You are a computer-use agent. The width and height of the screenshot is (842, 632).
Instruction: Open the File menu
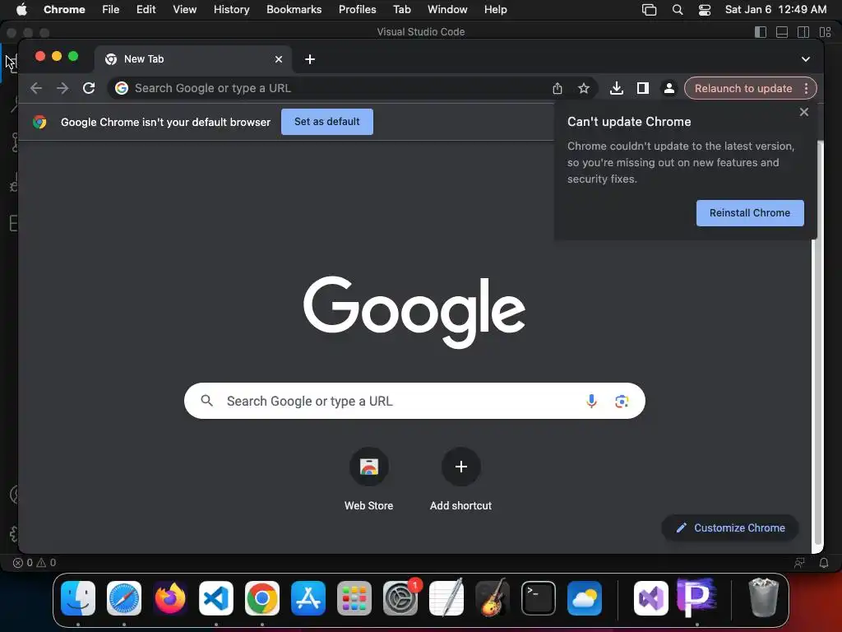[x=111, y=9]
